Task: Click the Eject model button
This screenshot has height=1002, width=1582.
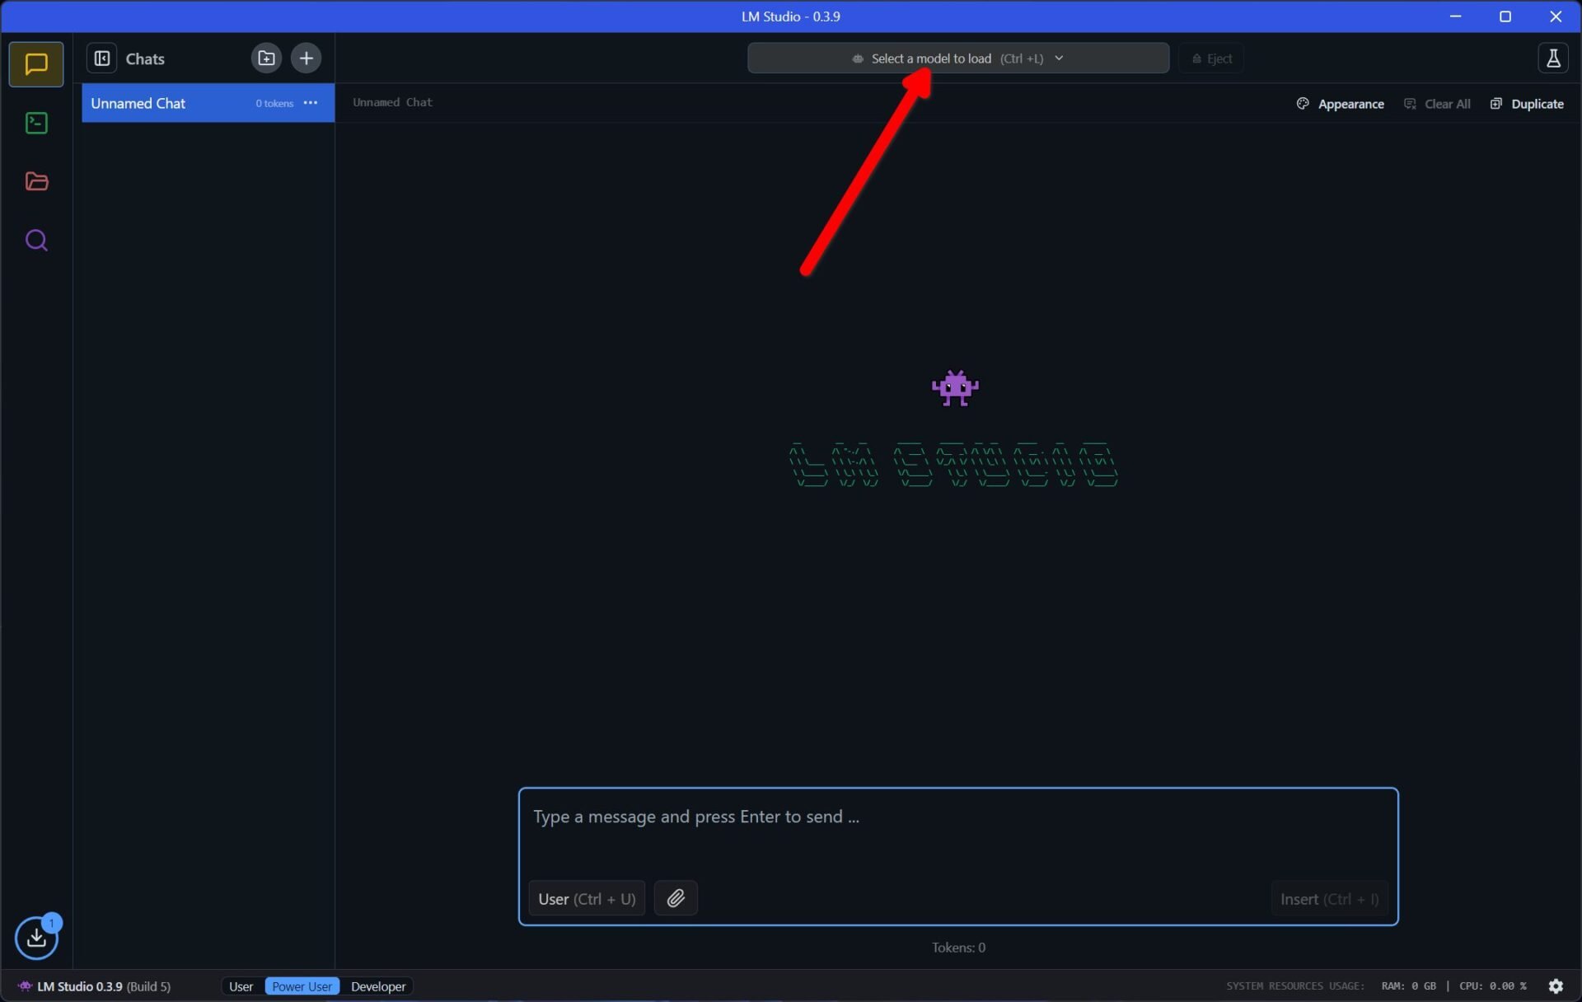Action: [x=1211, y=59]
